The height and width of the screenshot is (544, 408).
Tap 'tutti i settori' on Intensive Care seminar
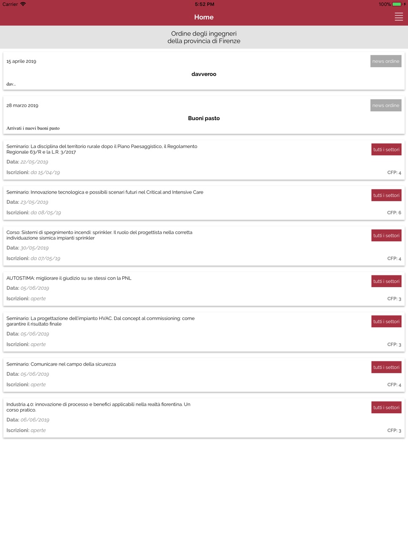[386, 195]
